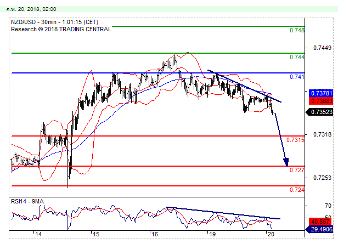Screen dimensions: 338x244
Task: Select the 0.7318 price axis value
Action: 322,134
